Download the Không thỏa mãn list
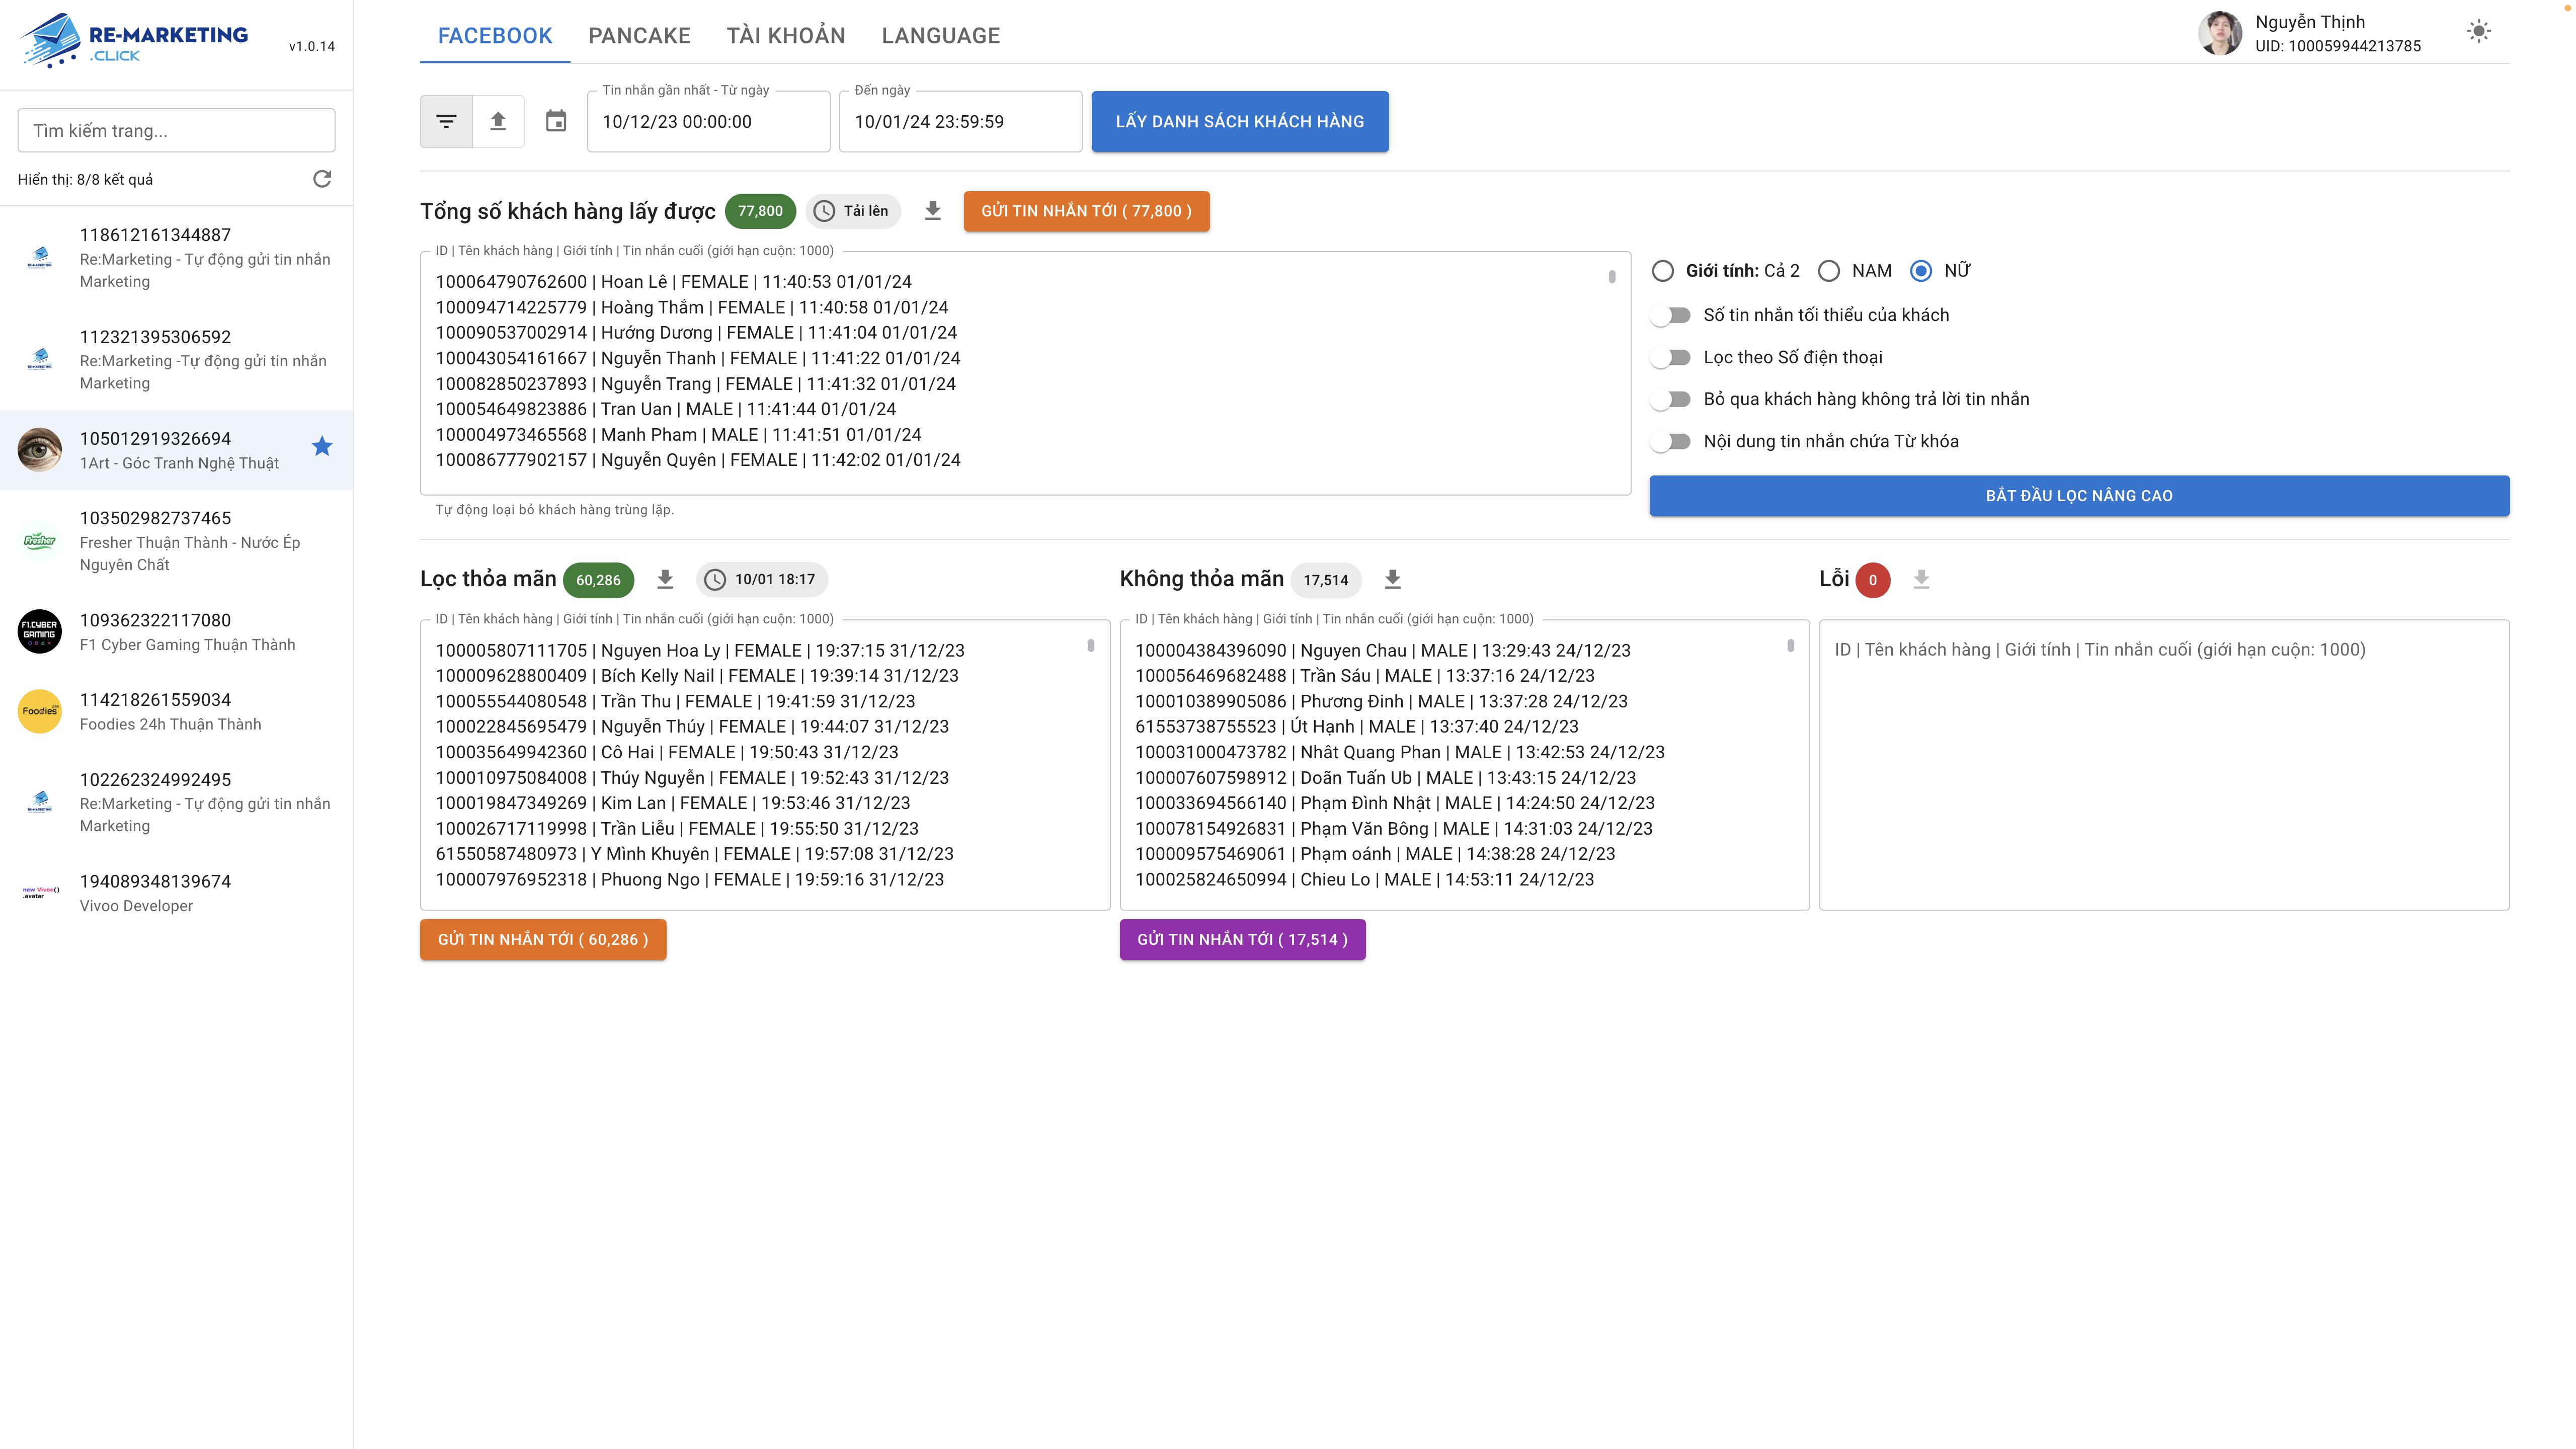Viewport: 2576px width, 1449px height. [x=1392, y=579]
